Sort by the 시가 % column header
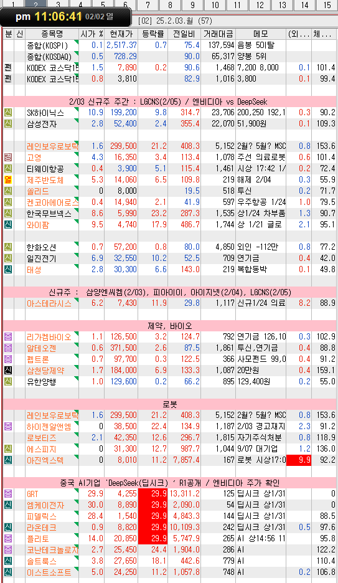 (x=92, y=34)
